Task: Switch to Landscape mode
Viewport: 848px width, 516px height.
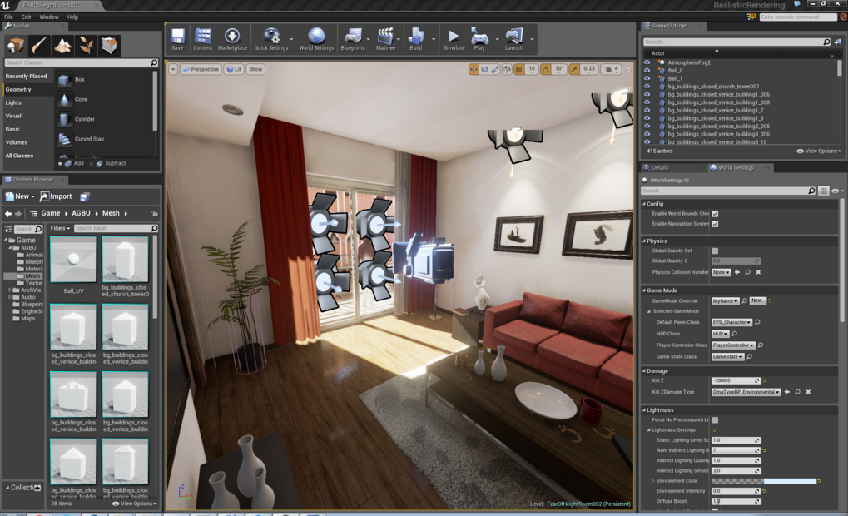Action: [x=62, y=46]
